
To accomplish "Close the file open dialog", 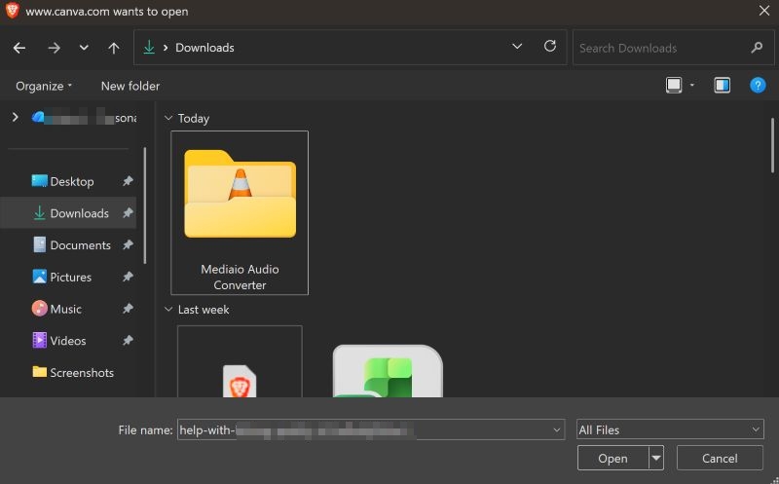I will click(x=764, y=11).
